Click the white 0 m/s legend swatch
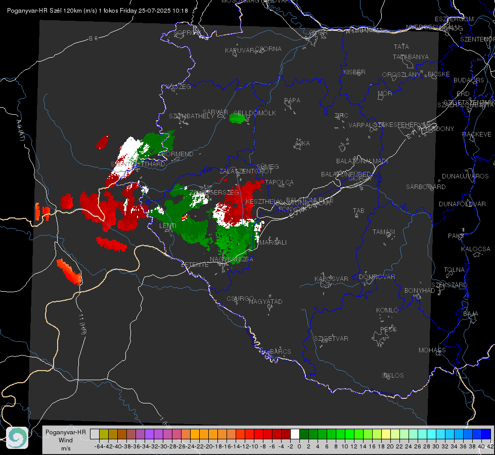495x455 pixels. pos(295,434)
